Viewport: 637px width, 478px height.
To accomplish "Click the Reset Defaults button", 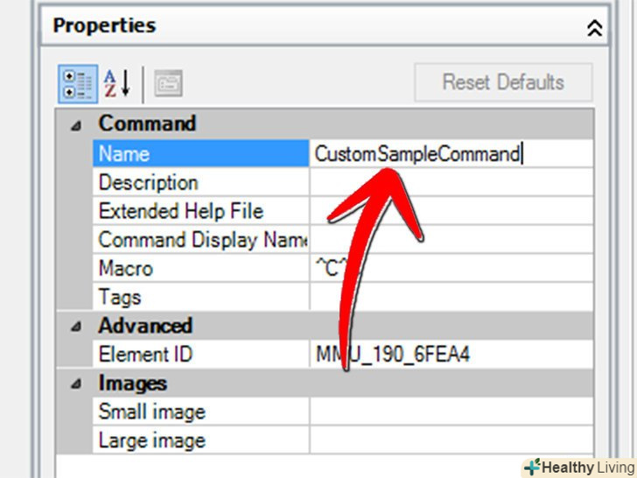I will point(503,82).
